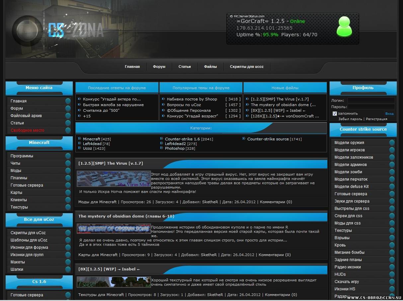Open the Isabel texture pack thumbnail
This screenshot has height=301, width=403.
coord(114,282)
